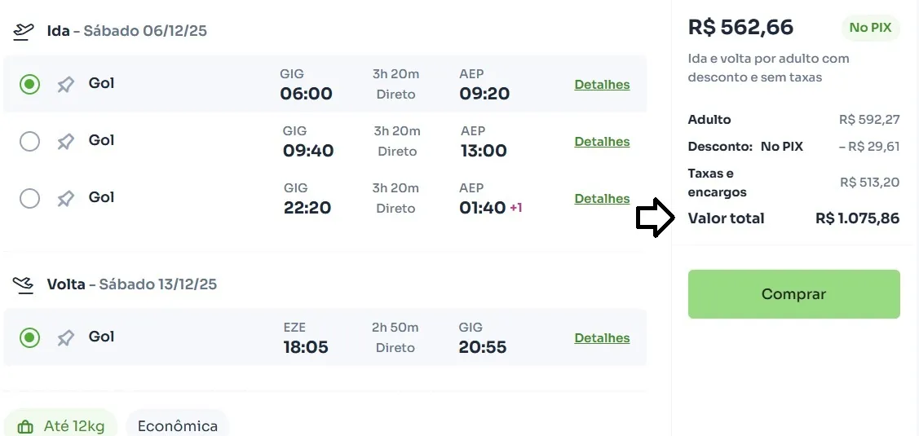Click the Valor total price R$ 1.075,86
Viewport: 919px width, 436px height.
click(x=857, y=218)
